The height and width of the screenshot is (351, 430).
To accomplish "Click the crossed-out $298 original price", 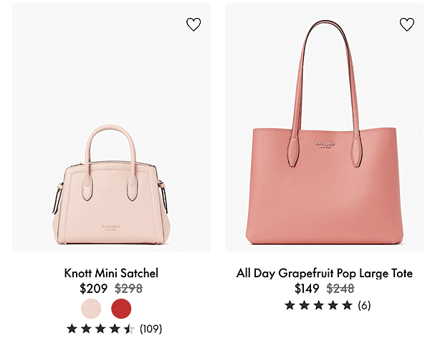I will point(128,289).
